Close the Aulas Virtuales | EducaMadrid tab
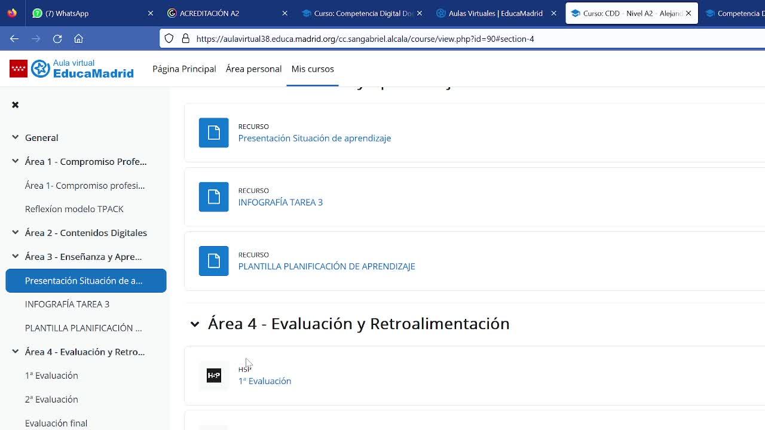This screenshot has height=430, width=765. [553, 13]
